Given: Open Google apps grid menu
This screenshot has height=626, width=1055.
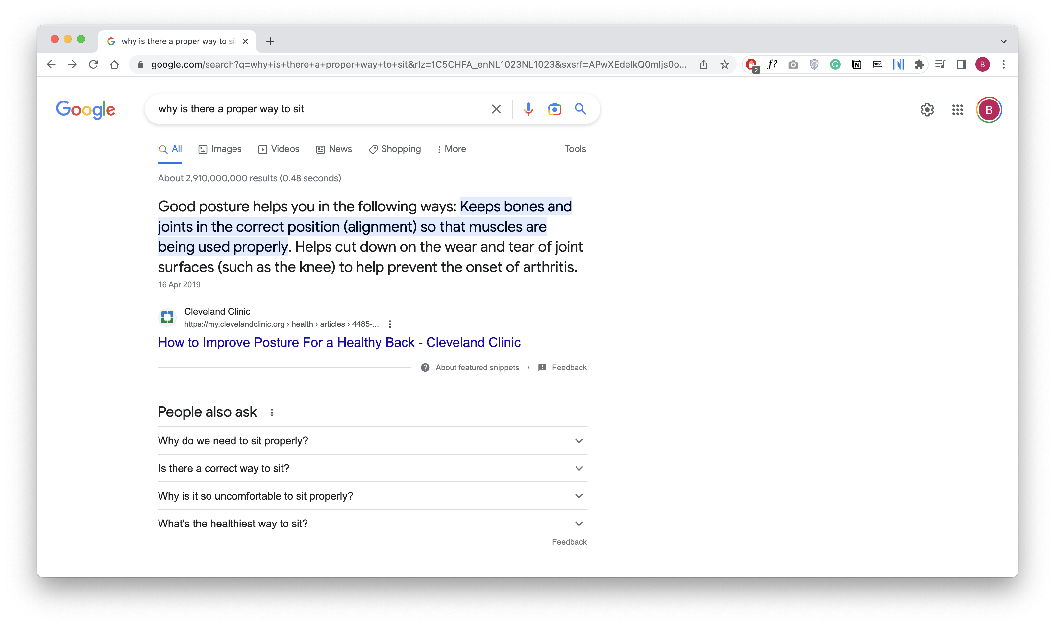Looking at the screenshot, I should (x=957, y=110).
